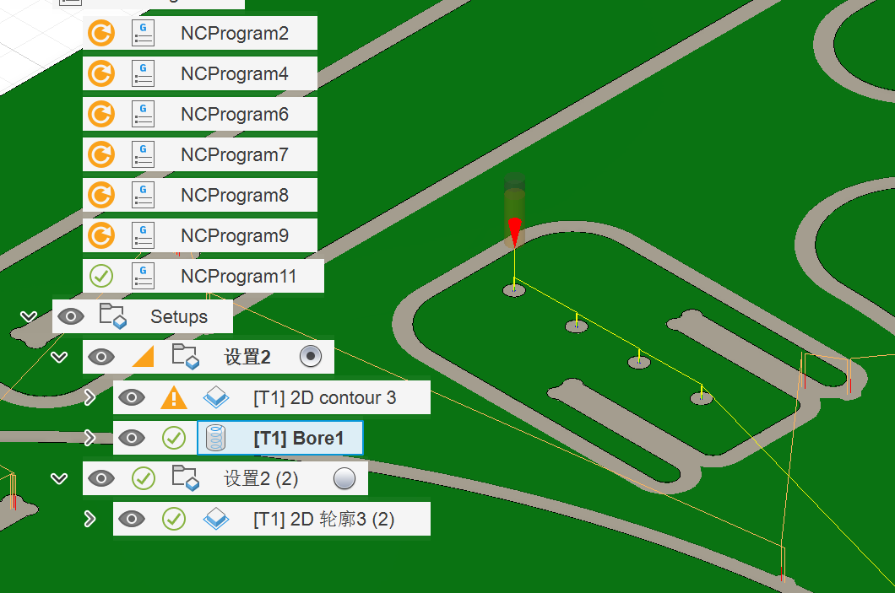Image resolution: width=895 pixels, height=593 pixels.
Task: Select the [T1] 2D 轮廓3 (2) operation
Action: (323, 520)
